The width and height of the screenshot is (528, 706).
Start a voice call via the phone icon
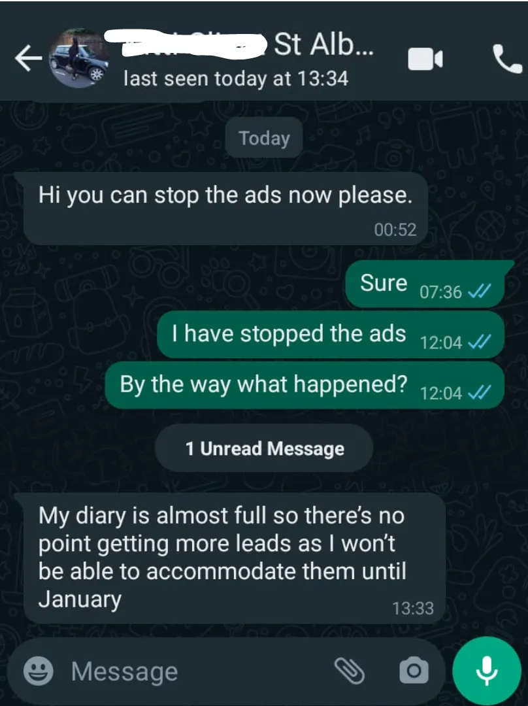click(507, 59)
